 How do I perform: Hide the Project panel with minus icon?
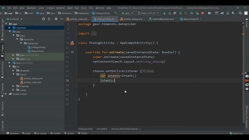pyautogui.click(x=61, y=19)
